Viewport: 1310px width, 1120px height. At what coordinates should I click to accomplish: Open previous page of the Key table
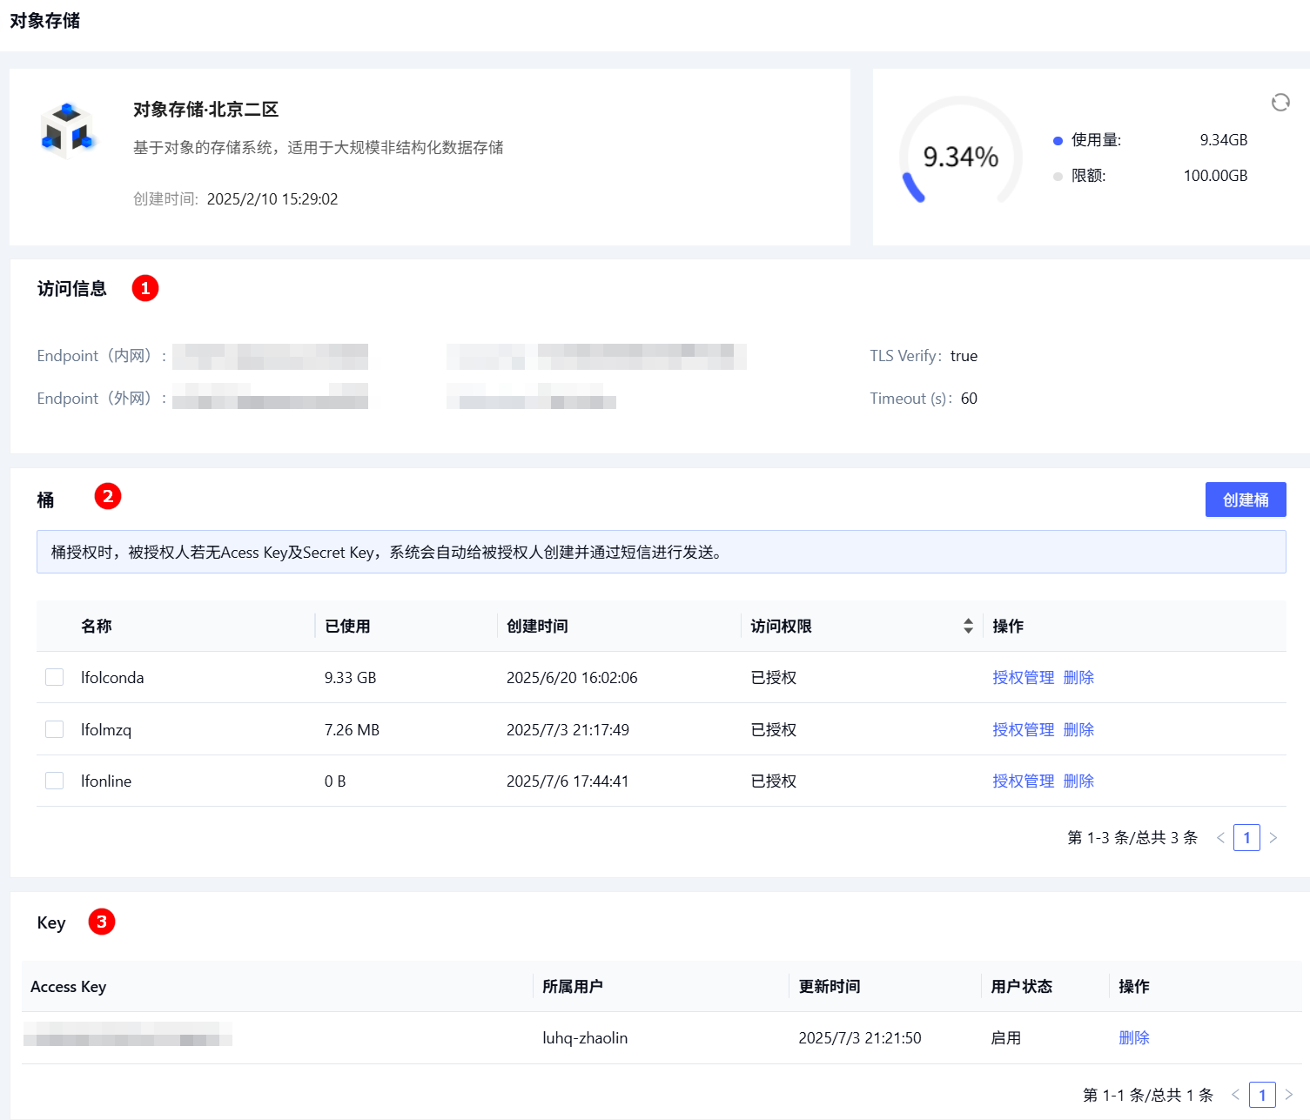tap(1235, 1094)
